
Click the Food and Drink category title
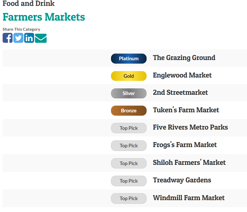(x=29, y=4)
